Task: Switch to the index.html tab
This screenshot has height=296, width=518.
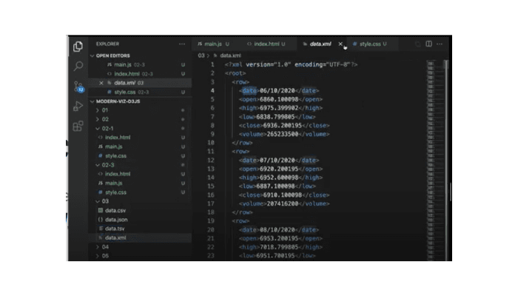Action: coord(266,44)
